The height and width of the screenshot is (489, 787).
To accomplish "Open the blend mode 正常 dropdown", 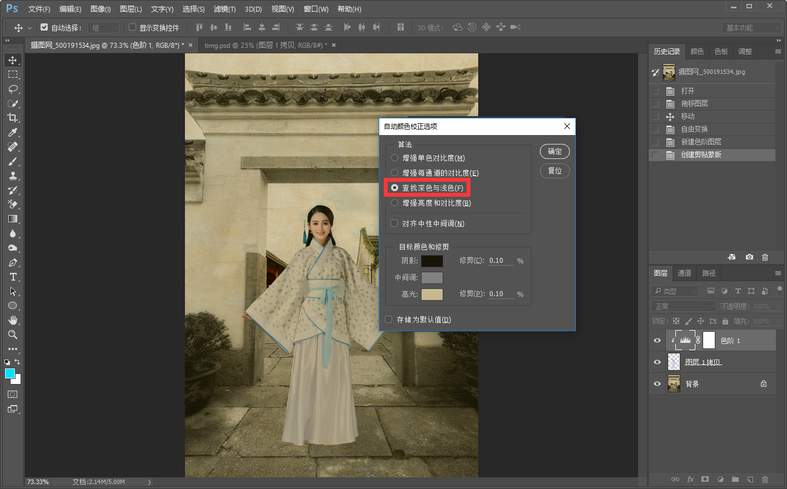I will pyautogui.click(x=684, y=306).
